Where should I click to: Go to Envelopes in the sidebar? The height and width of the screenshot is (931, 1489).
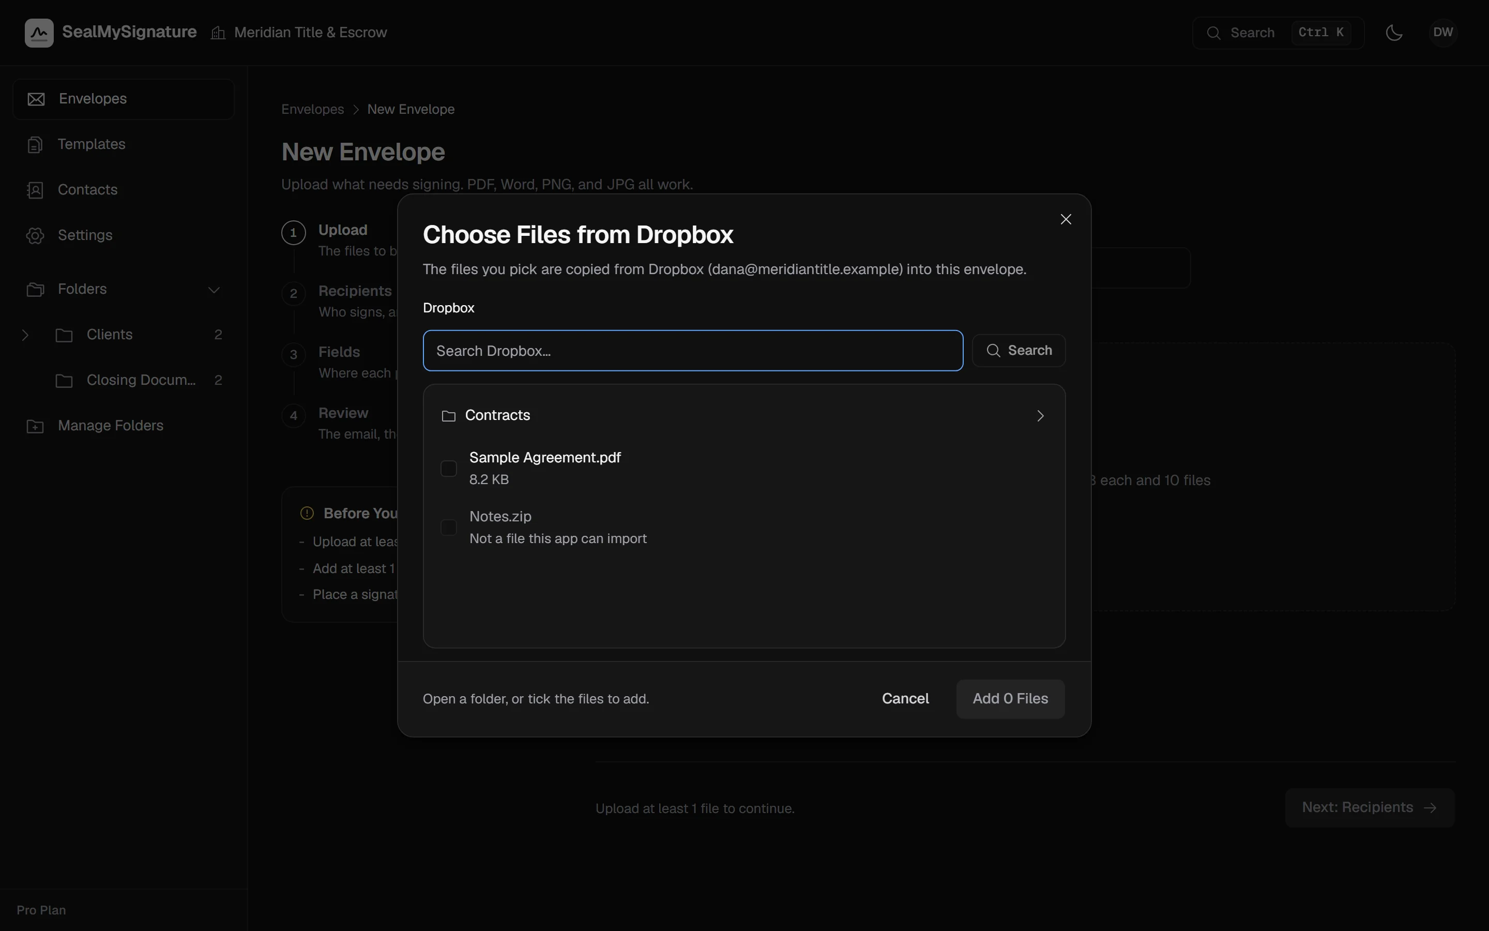tap(123, 99)
